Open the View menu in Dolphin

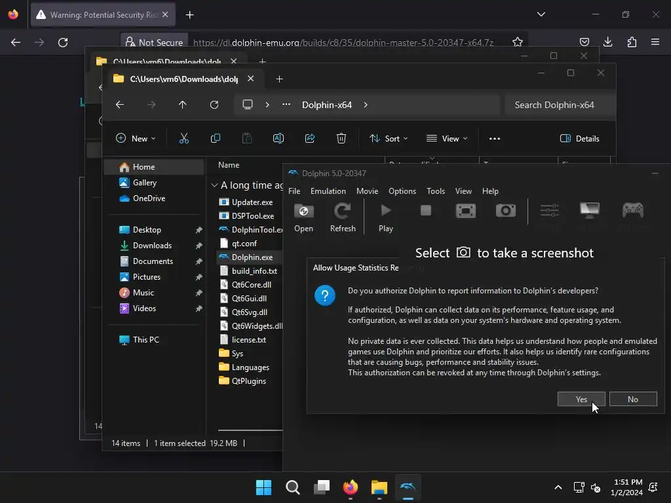(x=463, y=191)
